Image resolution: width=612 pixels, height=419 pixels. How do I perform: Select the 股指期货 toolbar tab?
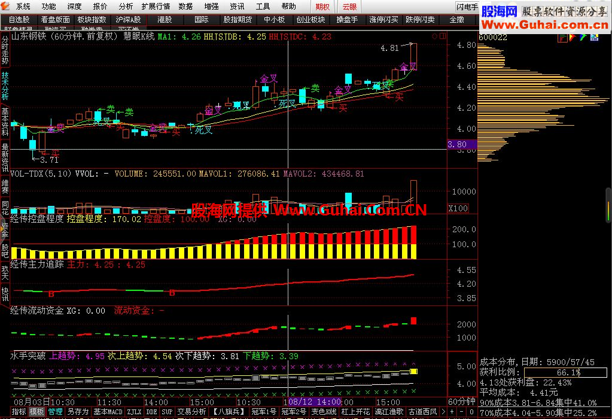[238, 20]
